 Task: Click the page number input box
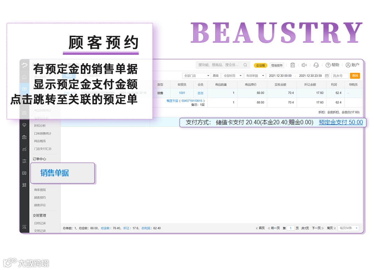[x=291, y=228]
